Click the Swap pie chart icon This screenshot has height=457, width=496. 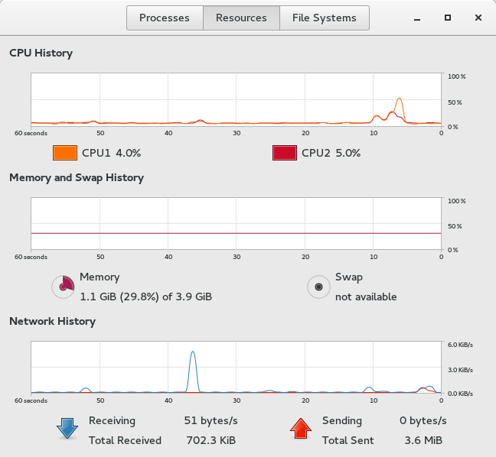pos(318,287)
